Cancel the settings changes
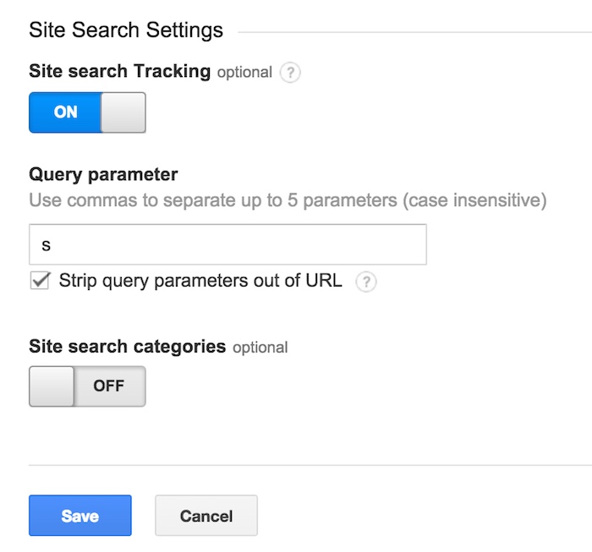 [x=206, y=516]
